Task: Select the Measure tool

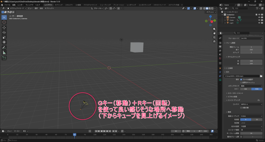Action: coord(4,53)
